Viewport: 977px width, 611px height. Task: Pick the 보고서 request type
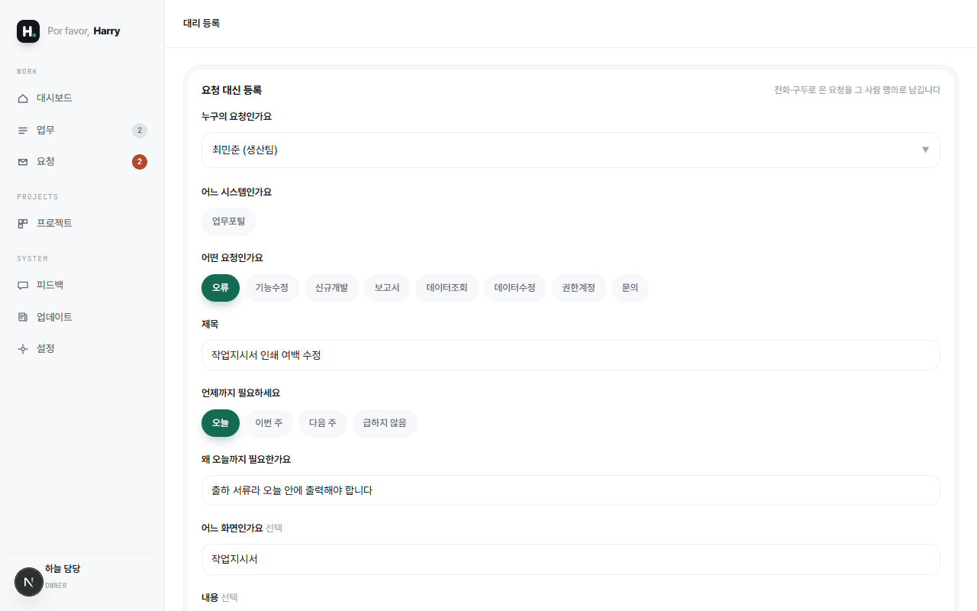point(387,288)
